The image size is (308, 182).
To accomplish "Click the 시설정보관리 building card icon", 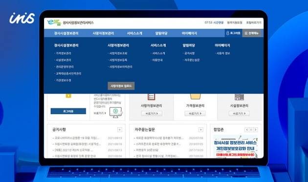I will tap(239, 97).
